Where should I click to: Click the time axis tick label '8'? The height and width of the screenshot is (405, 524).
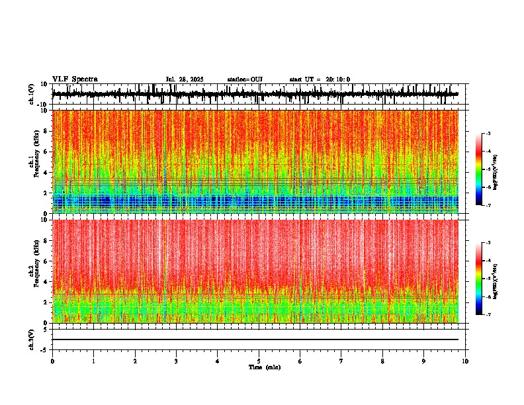pyautogui.click(x=382, y=361)
